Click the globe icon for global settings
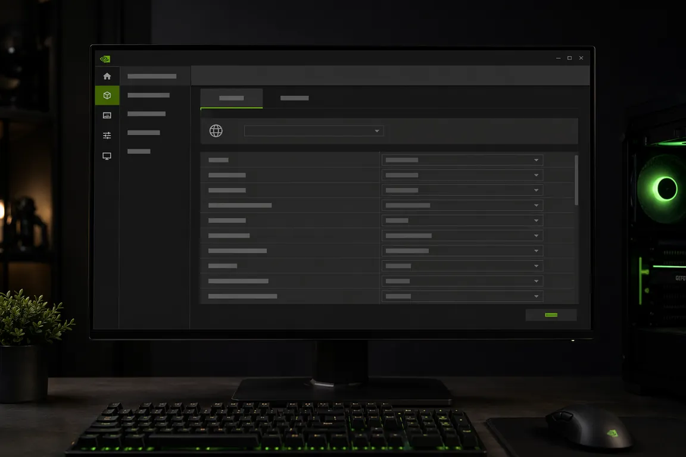The height and width of the screenshot is (457, 686). point(216,131)
